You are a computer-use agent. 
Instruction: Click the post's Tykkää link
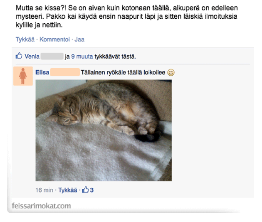pyautogui.click(x=25, y=39)
